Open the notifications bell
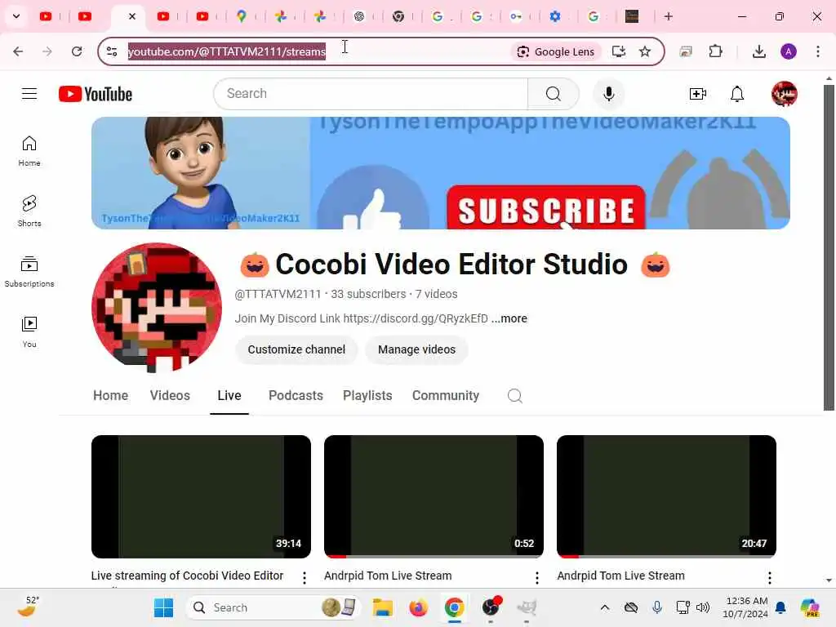Image resolution: width=836 pixels, height=627 pixels. (x=737, y=94)
